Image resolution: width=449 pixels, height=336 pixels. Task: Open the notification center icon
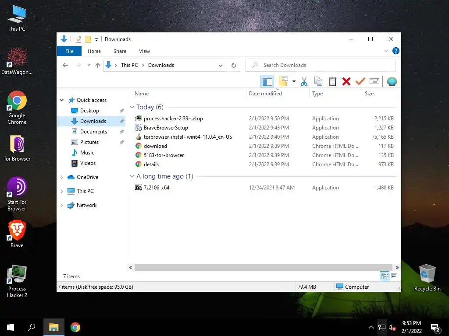coord(435,328)
